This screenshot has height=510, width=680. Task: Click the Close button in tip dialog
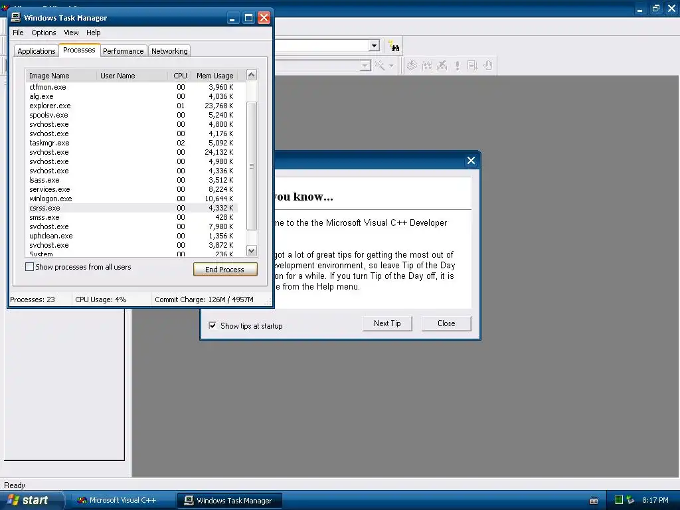point(446,323)
